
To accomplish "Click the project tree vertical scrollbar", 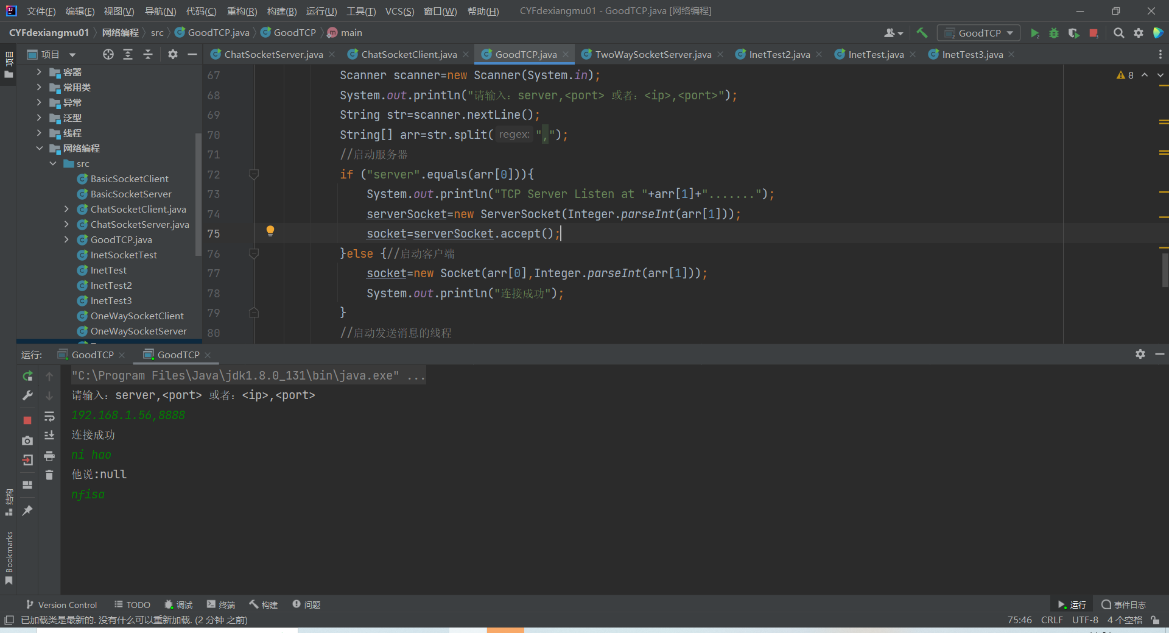I will (x=198, y=194).
